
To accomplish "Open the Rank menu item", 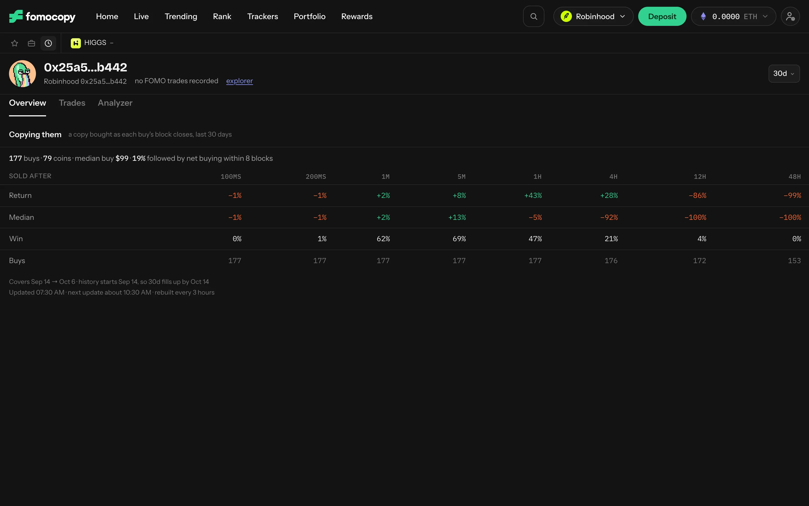I will [x=222, y=16].
